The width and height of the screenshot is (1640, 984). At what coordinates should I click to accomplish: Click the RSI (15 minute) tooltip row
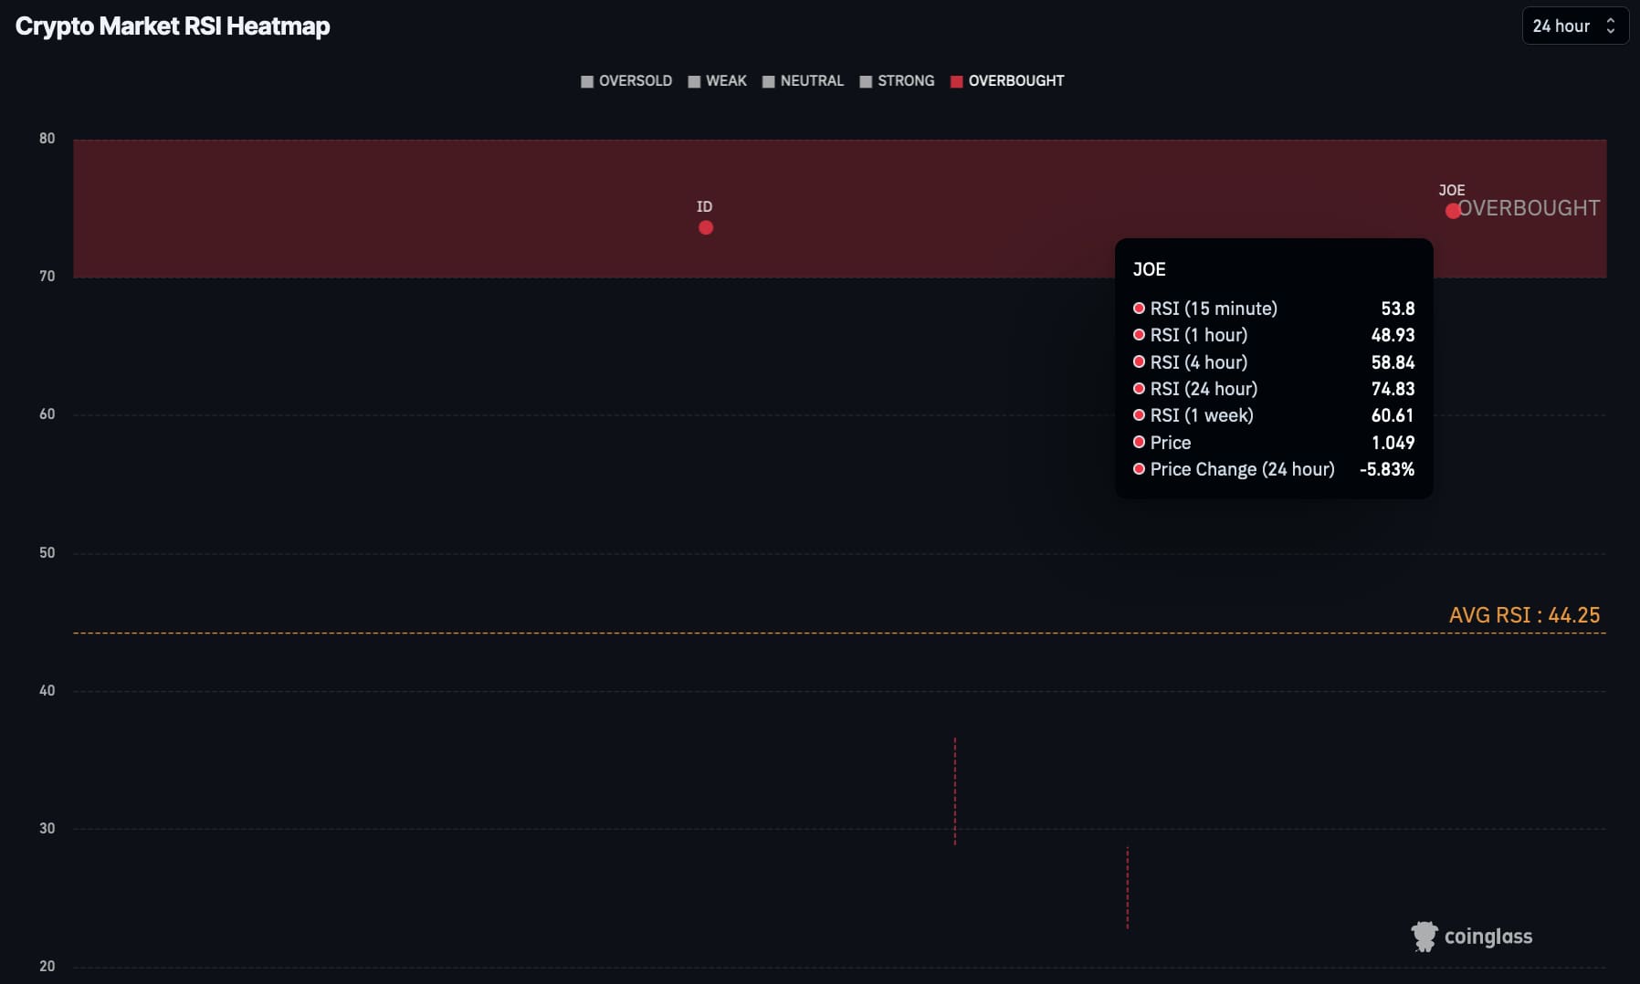(1274, 309)
